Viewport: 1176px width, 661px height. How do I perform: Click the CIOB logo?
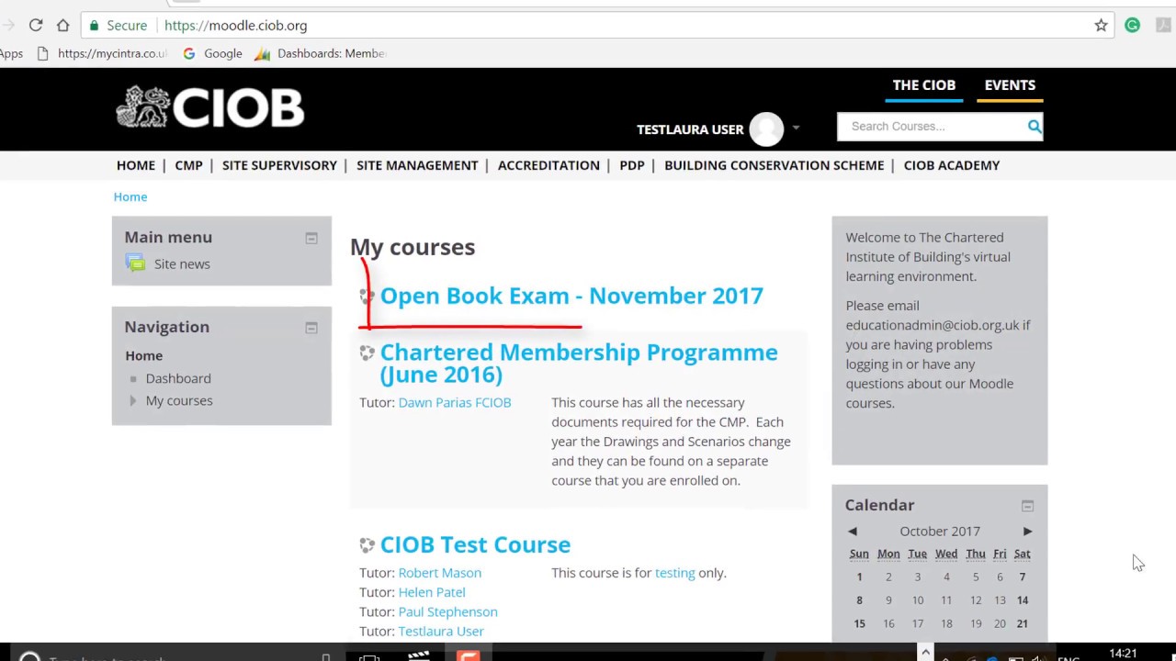(x=210, y=107)
